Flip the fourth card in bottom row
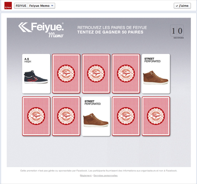This screenshot has width=197, height=184. point(126,116)
